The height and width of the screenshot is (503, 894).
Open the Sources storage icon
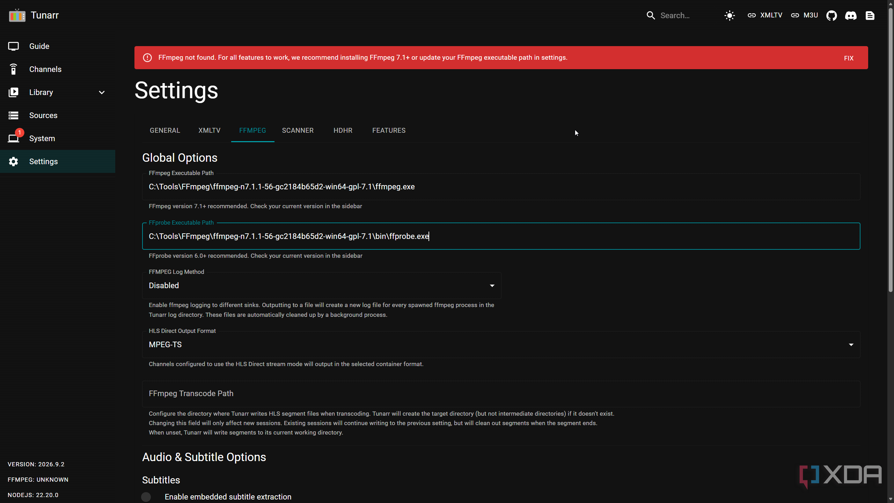pyautogui.click(x=14, y=115)
